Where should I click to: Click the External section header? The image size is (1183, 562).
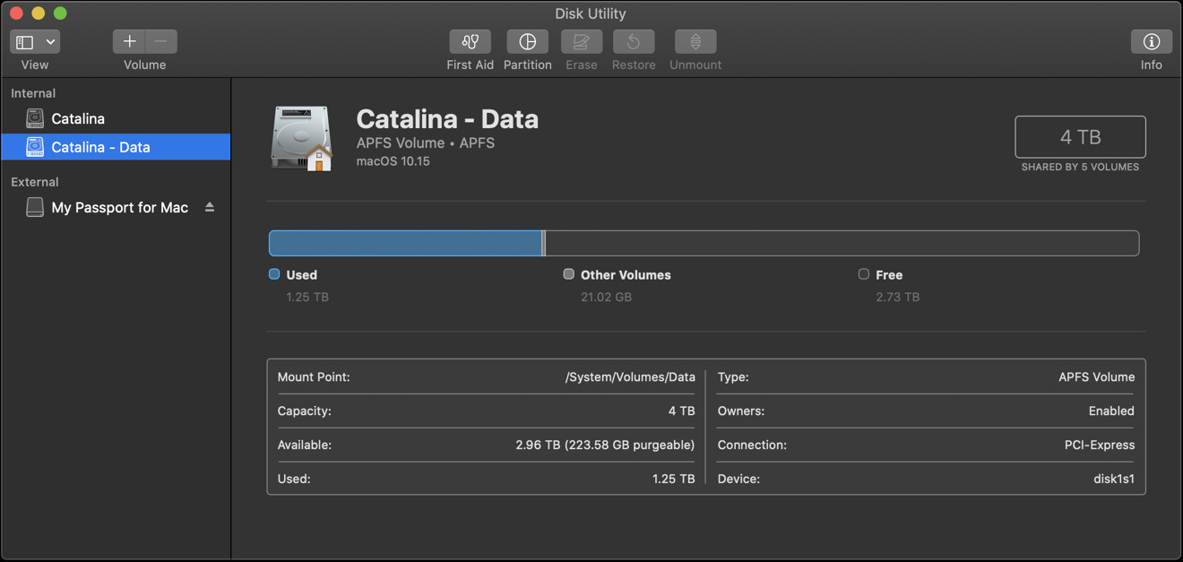coord(34,182)
